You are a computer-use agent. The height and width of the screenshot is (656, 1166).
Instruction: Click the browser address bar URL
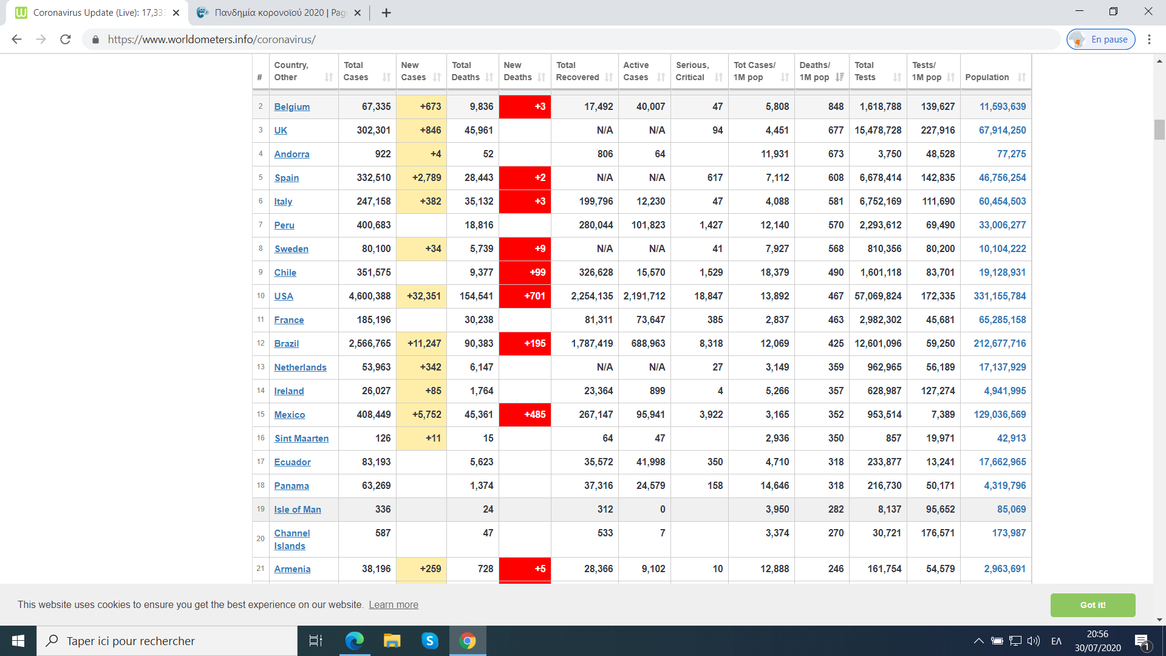(211, 39)
